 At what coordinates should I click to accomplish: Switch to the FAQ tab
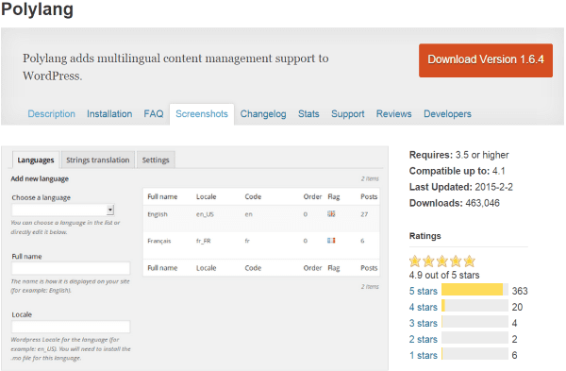154,114
